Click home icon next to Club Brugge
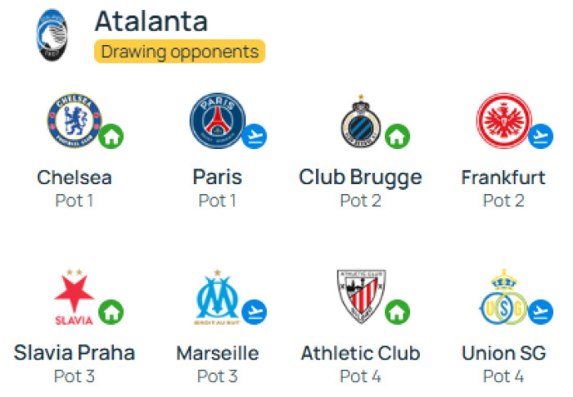This screenshot has height=397, width=573. [398, 137]
